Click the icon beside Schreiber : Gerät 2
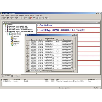The width and height of the screenshot is (102, 102). 10,35
